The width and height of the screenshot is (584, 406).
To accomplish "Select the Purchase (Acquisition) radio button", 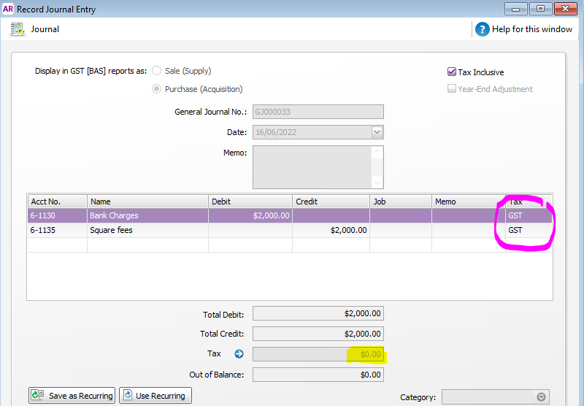I will point(156,89).
